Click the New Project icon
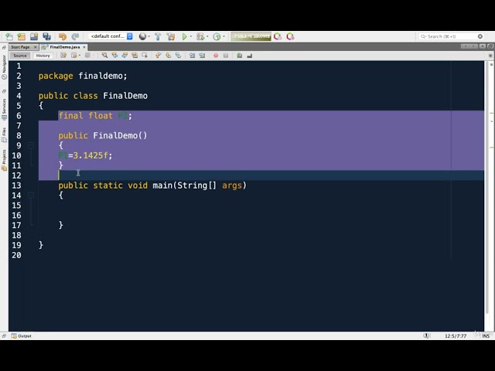The image size is (495, 371). coord(22,36)
